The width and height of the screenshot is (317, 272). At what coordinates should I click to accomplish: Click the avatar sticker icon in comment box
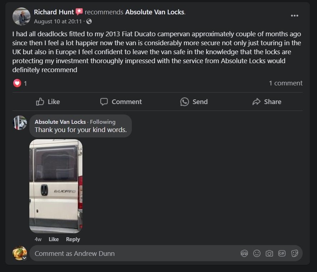click(x=244, y=253)
